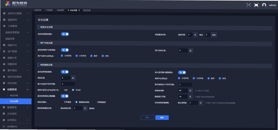
Task: Expand the 事件查询 menu chevron
Action: point(28,71)
